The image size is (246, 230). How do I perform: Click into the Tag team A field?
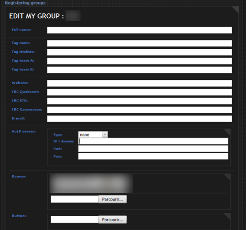(139, 61)
